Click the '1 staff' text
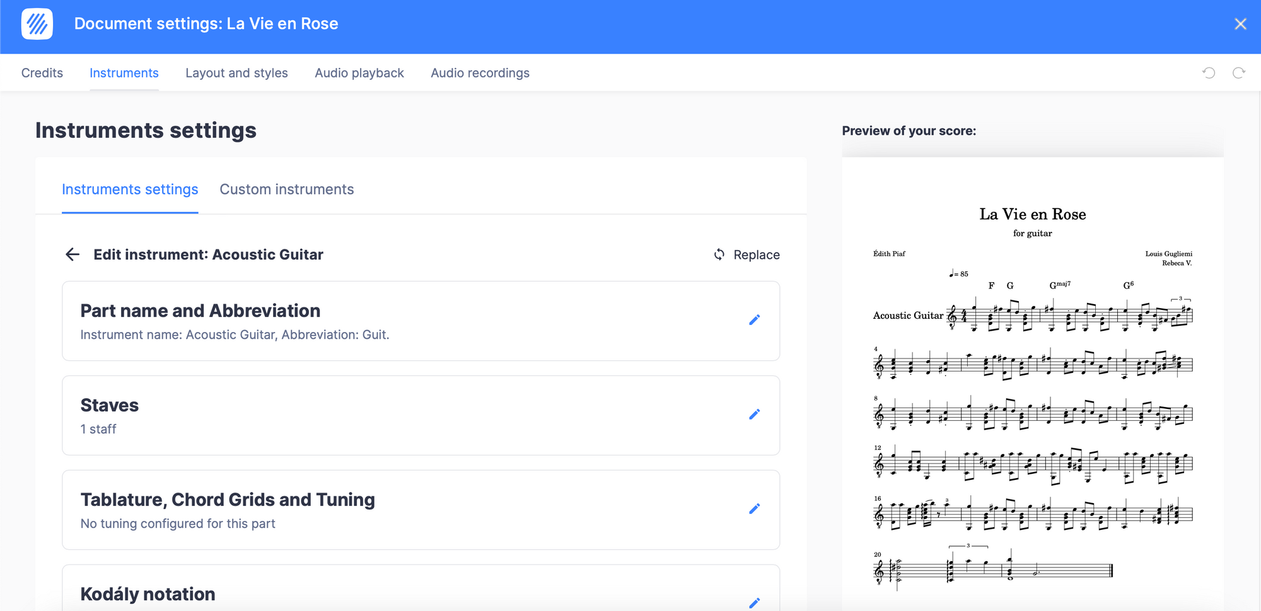 point(98,430)
